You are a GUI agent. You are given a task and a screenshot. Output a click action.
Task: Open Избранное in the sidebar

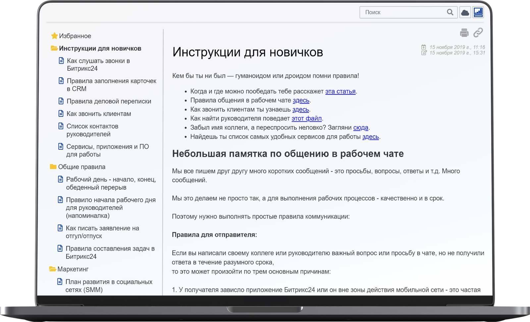point(75,36)
